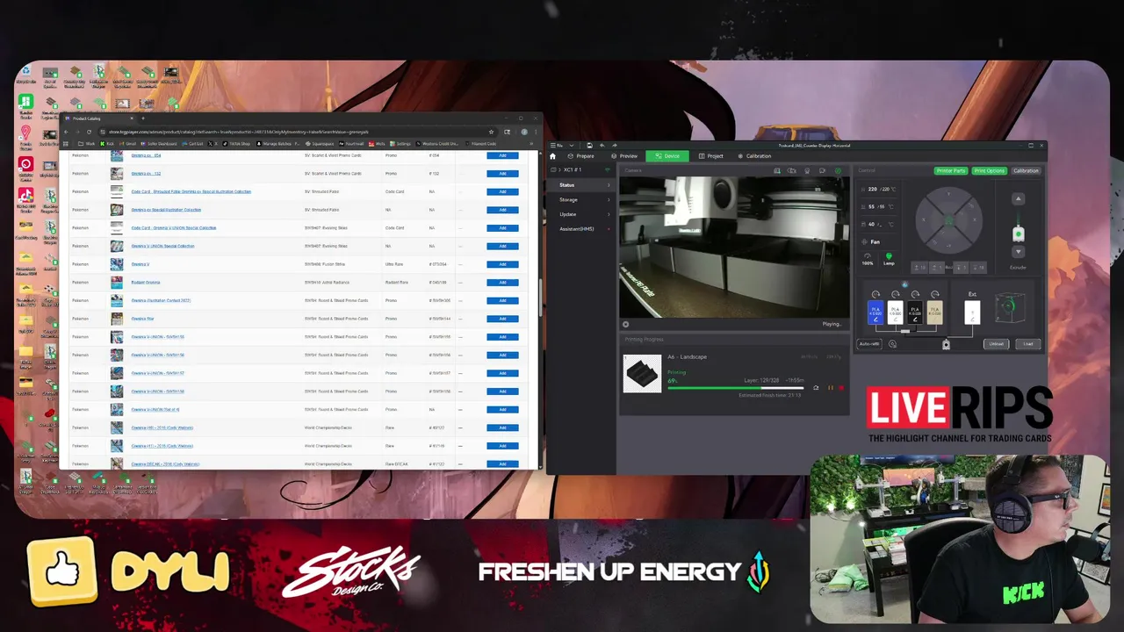The height and width of the screenshot is (632, 1124).
Task: Click the bookmark star in address bar
Action: point(491,132)
